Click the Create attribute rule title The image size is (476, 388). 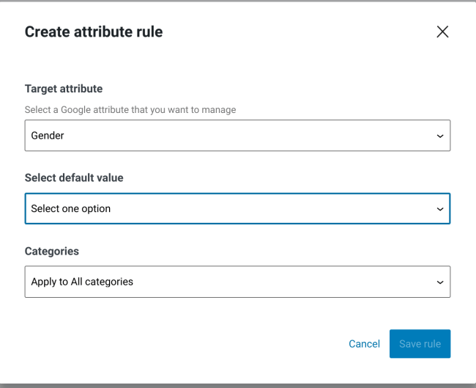click(94, 32)
